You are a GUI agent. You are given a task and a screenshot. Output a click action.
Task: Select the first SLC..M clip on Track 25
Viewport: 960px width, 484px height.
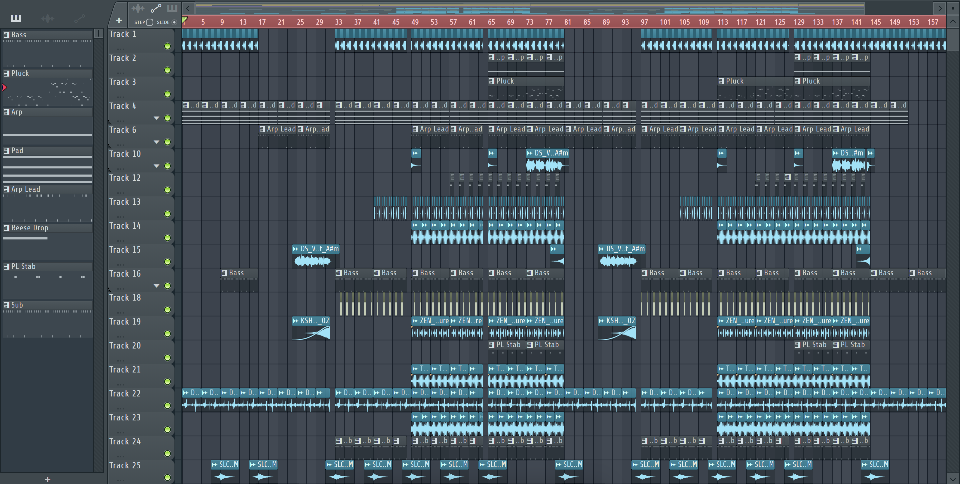(225, 472)
